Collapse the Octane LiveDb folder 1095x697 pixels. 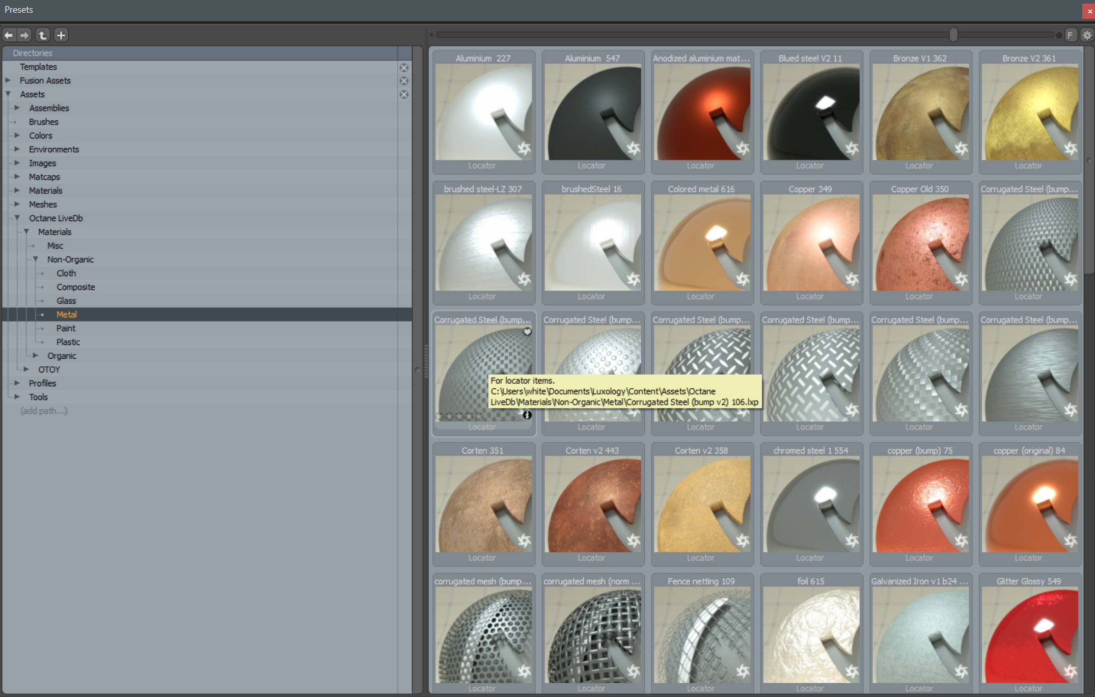17,218
